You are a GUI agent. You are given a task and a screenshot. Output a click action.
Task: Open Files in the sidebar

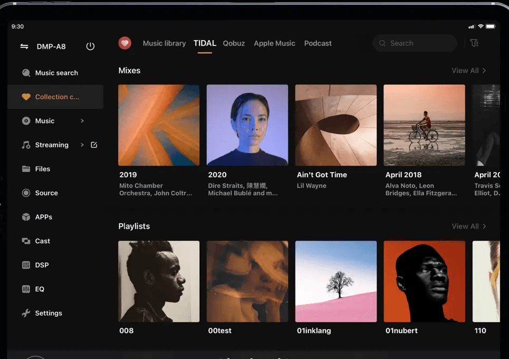click(x=55, y=169)
